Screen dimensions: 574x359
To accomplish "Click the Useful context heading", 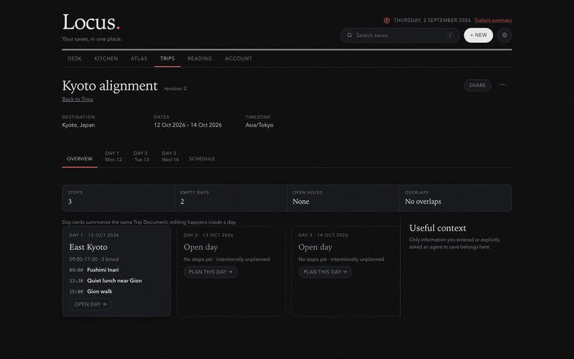I will (x=438, y=228).
